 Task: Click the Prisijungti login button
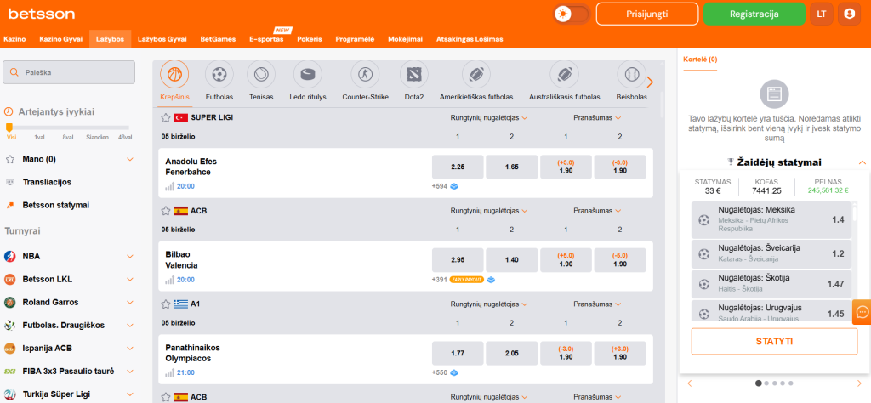647,14
